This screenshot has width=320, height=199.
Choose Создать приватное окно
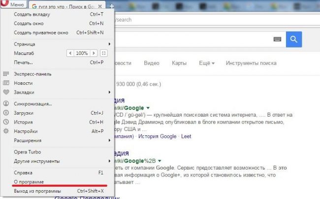[59, 33]
